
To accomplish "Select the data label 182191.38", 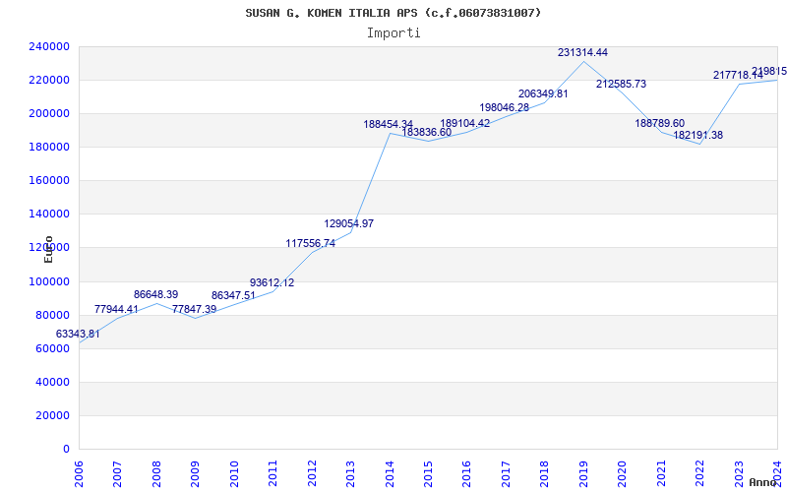I will click(x=698, y=135).
